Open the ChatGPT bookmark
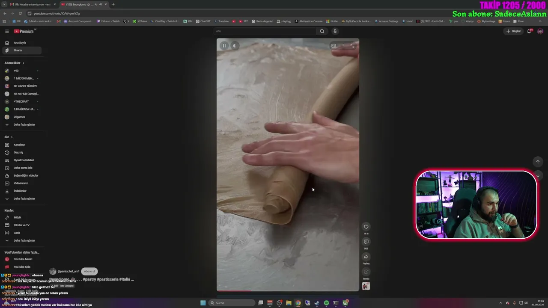Viewport: 548px width, 308px height. pyautogui.click(x=203, y=21)
